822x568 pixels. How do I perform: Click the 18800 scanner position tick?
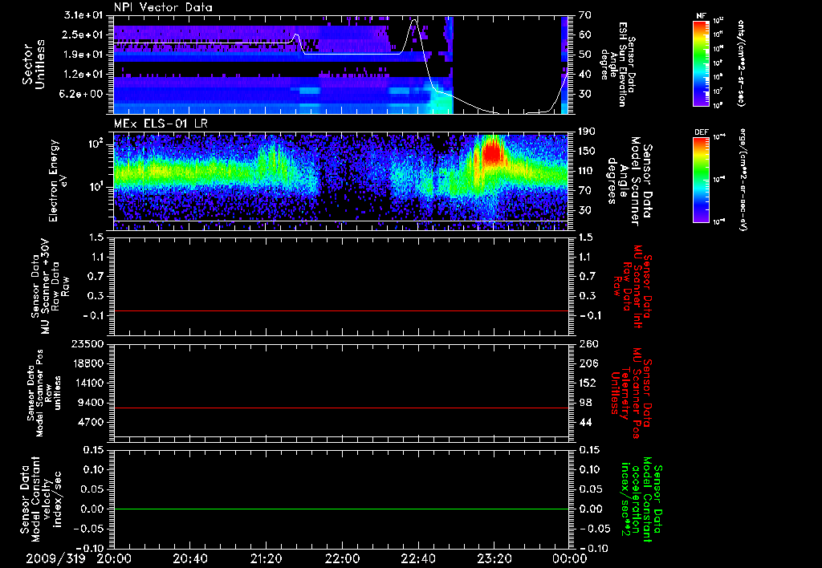pos(87,363)
